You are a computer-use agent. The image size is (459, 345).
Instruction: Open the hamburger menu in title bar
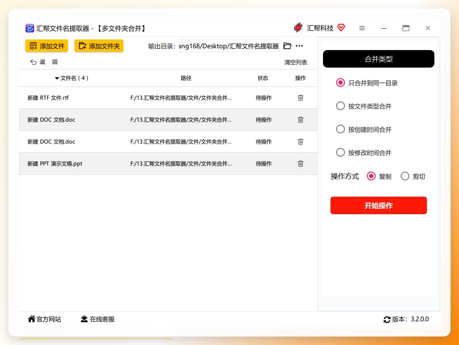click(x=362, y=28)
